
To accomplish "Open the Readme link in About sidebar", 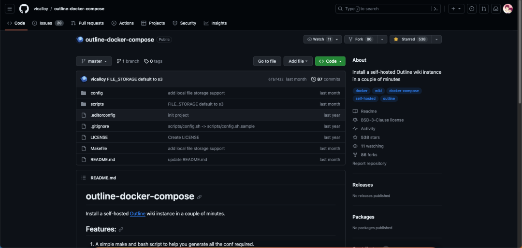I will click(368, 111).
